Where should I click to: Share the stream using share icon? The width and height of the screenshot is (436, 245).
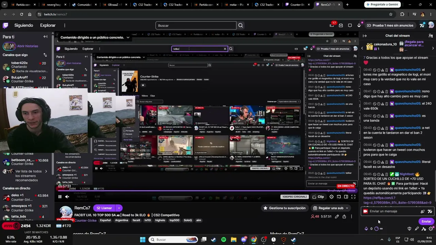coord(344,216)
